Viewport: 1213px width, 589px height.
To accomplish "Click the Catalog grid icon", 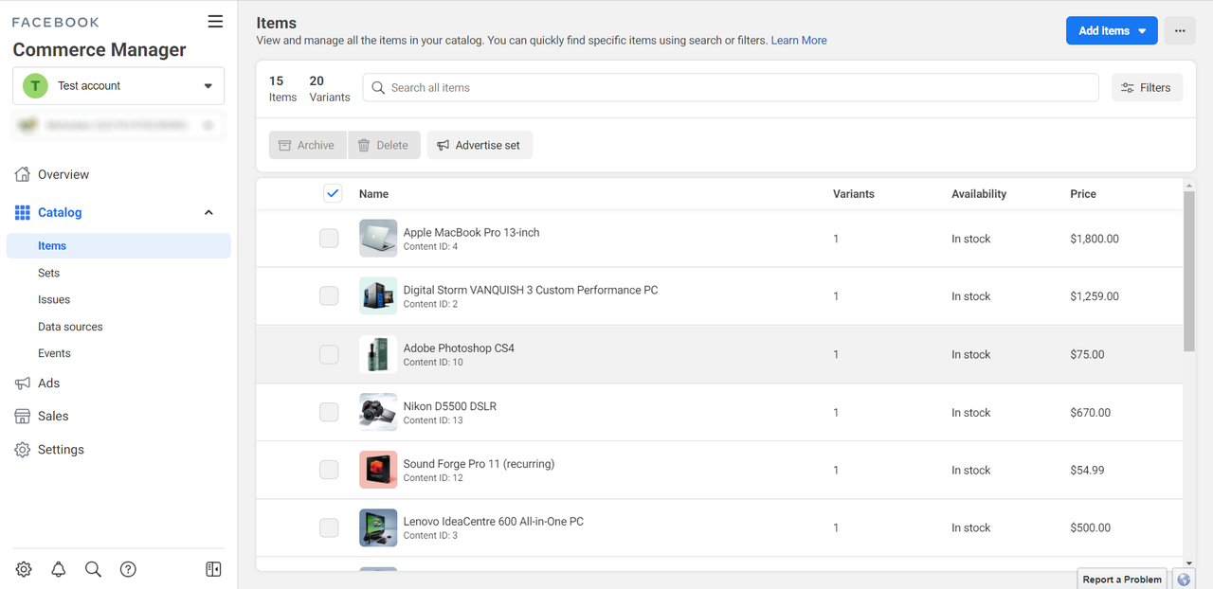I will [x=23, y=213].
